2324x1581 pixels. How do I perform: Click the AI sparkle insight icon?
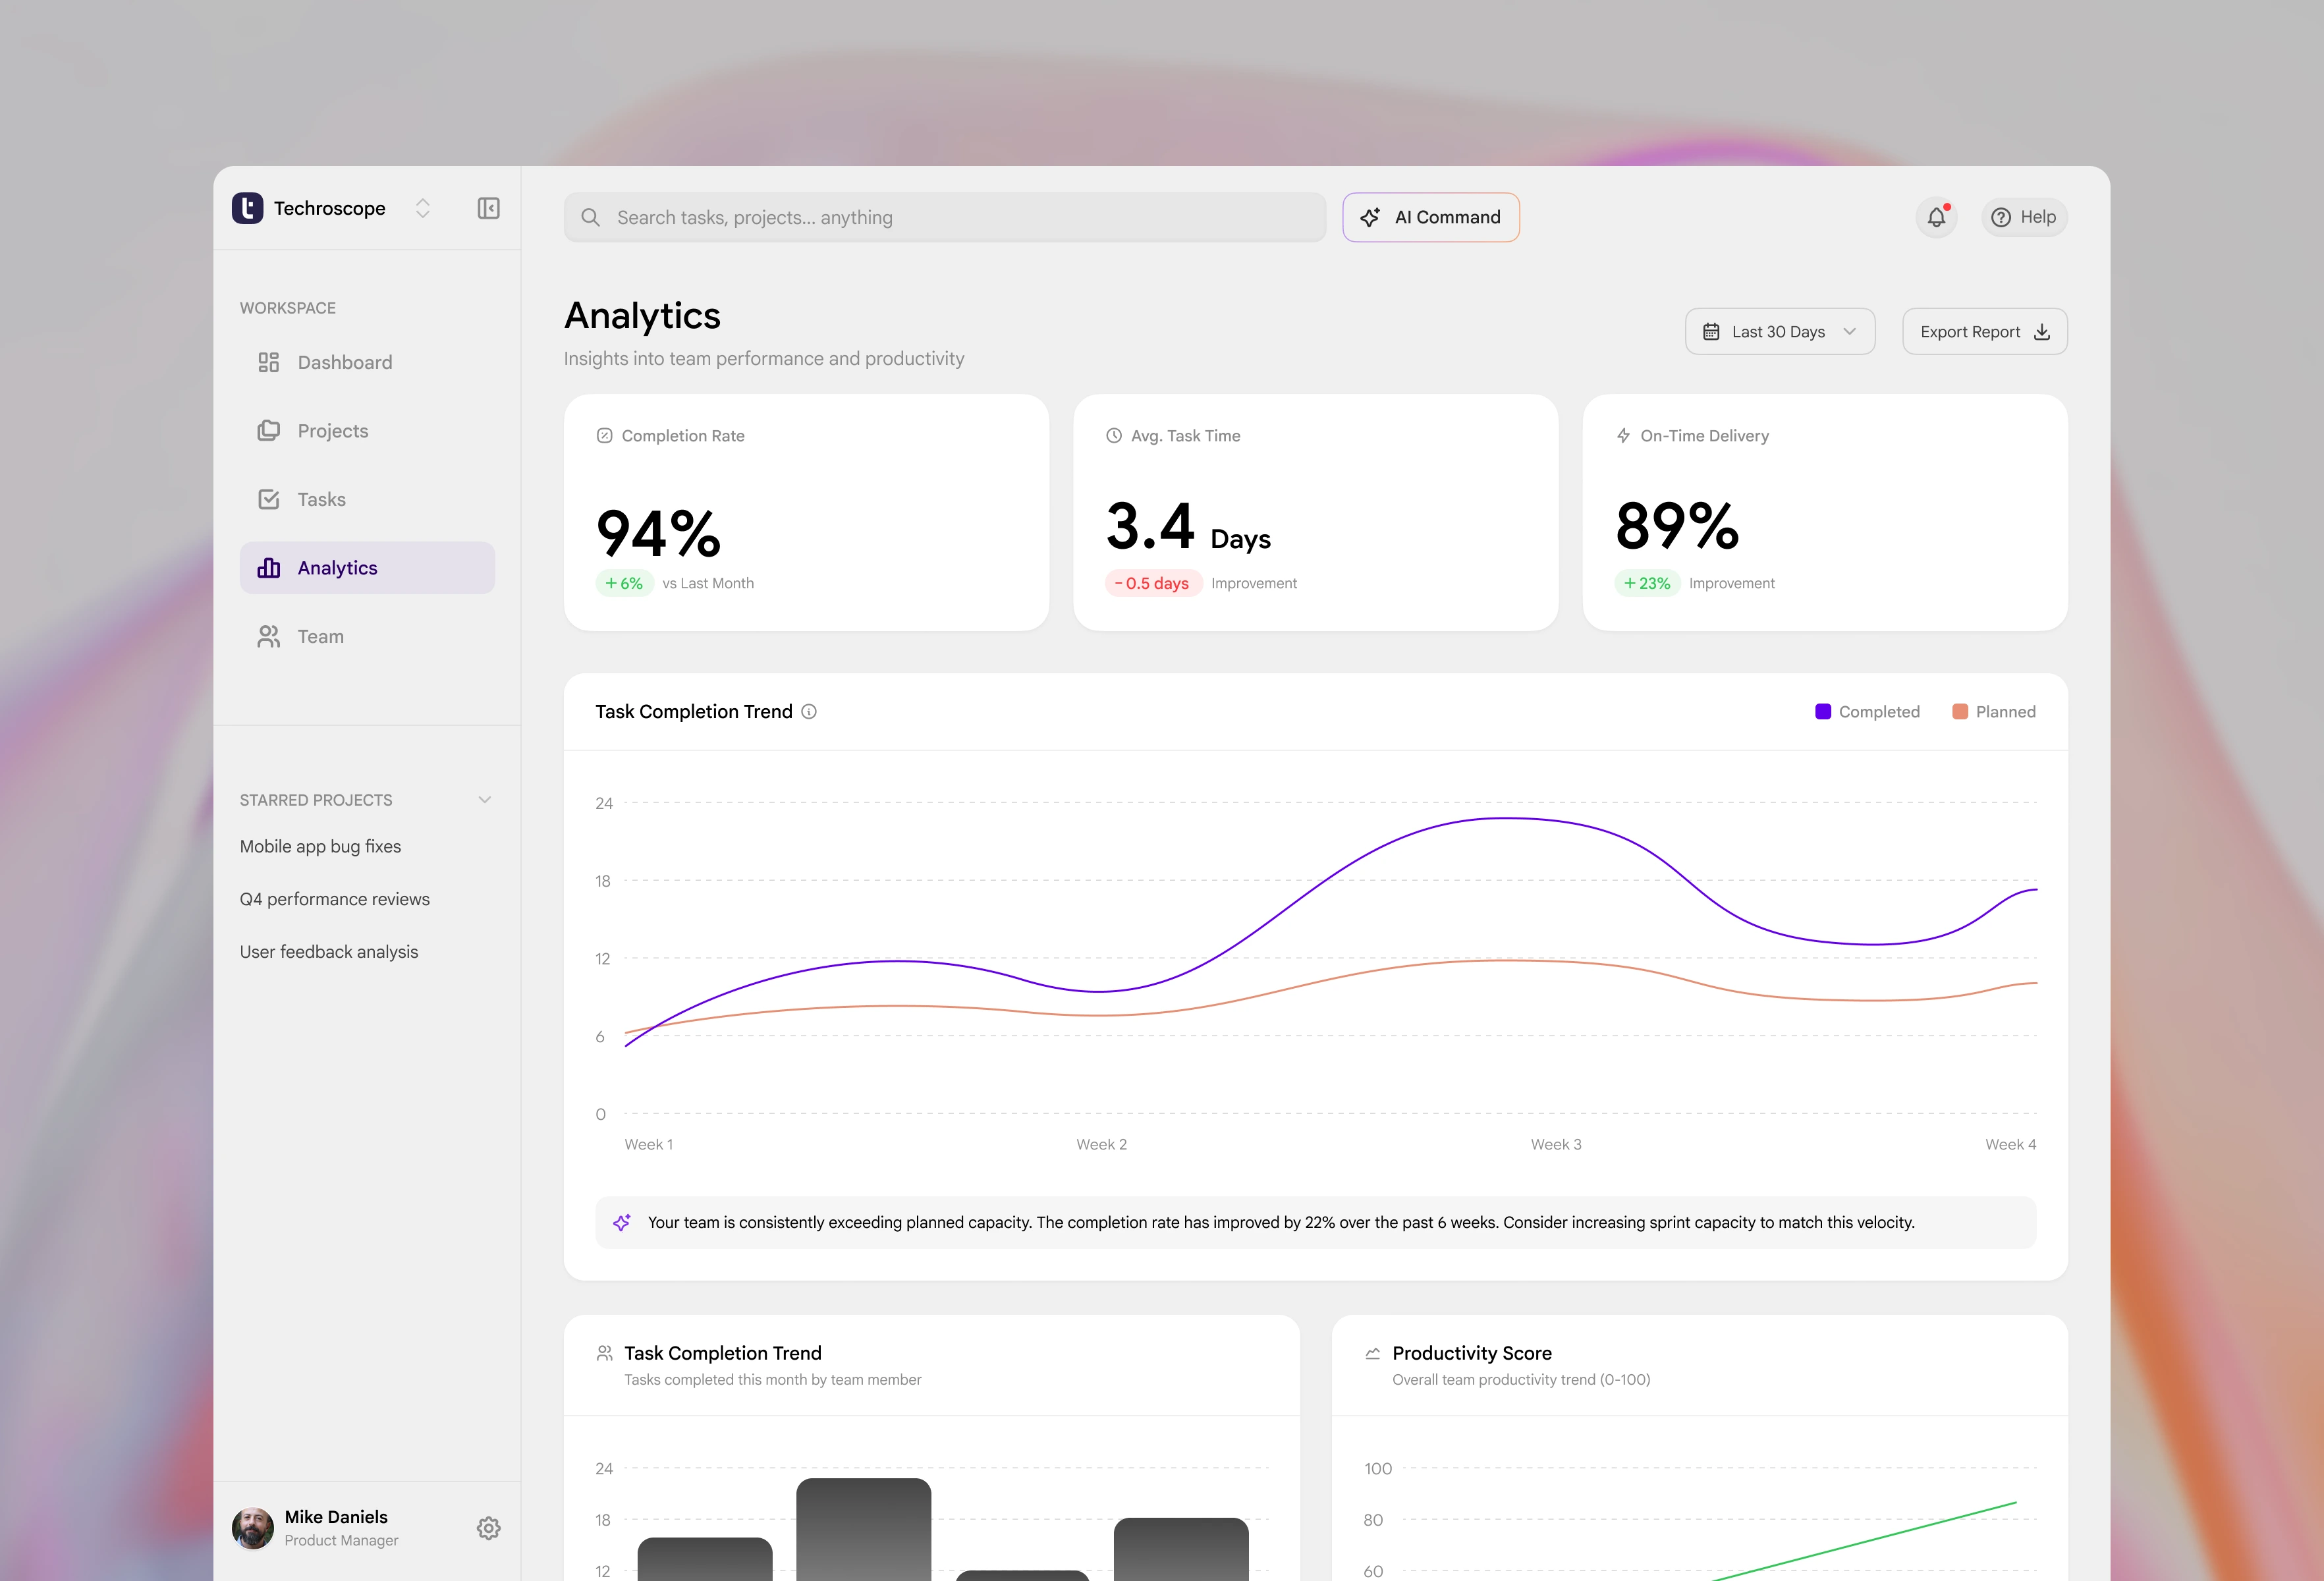coord(622,1222)
